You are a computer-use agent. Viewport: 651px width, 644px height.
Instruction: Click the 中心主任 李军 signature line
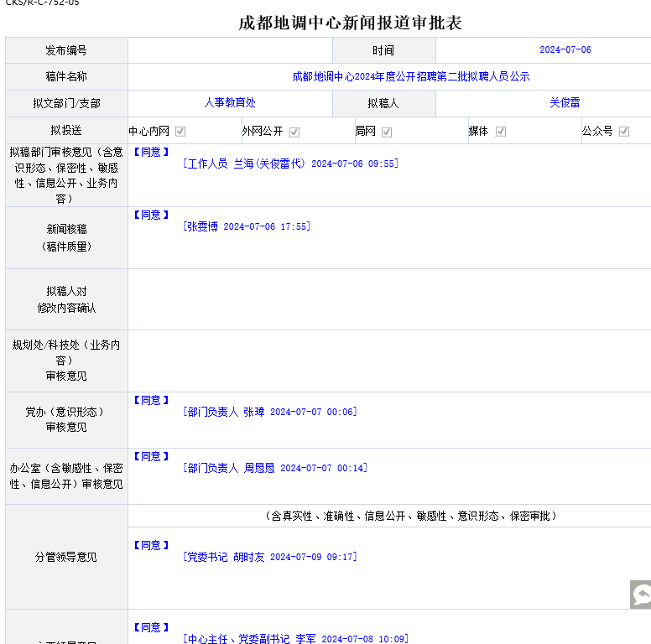point(295,639)
